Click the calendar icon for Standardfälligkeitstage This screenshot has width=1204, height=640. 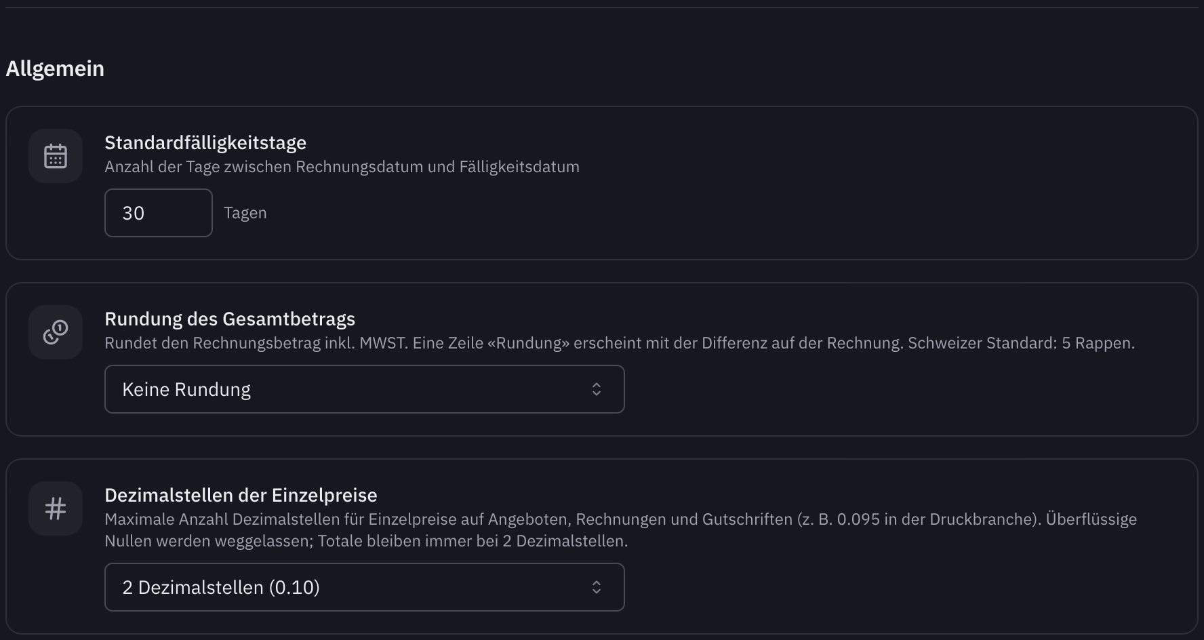pos(56,156)
